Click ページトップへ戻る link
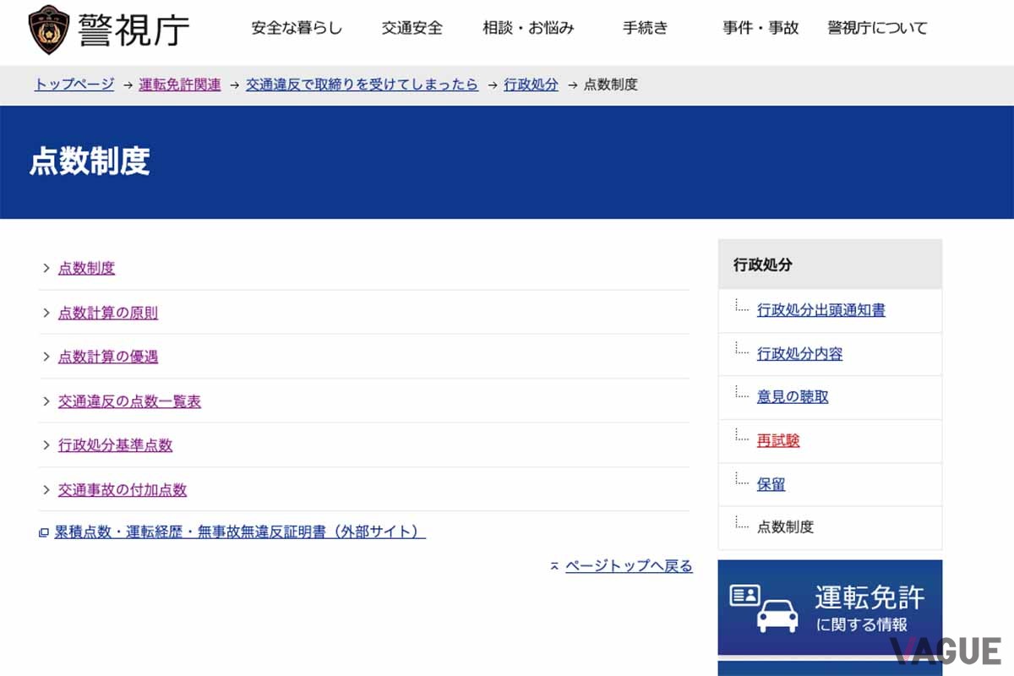The height and width of the screenshot is (676, 1014). (629, 566)
